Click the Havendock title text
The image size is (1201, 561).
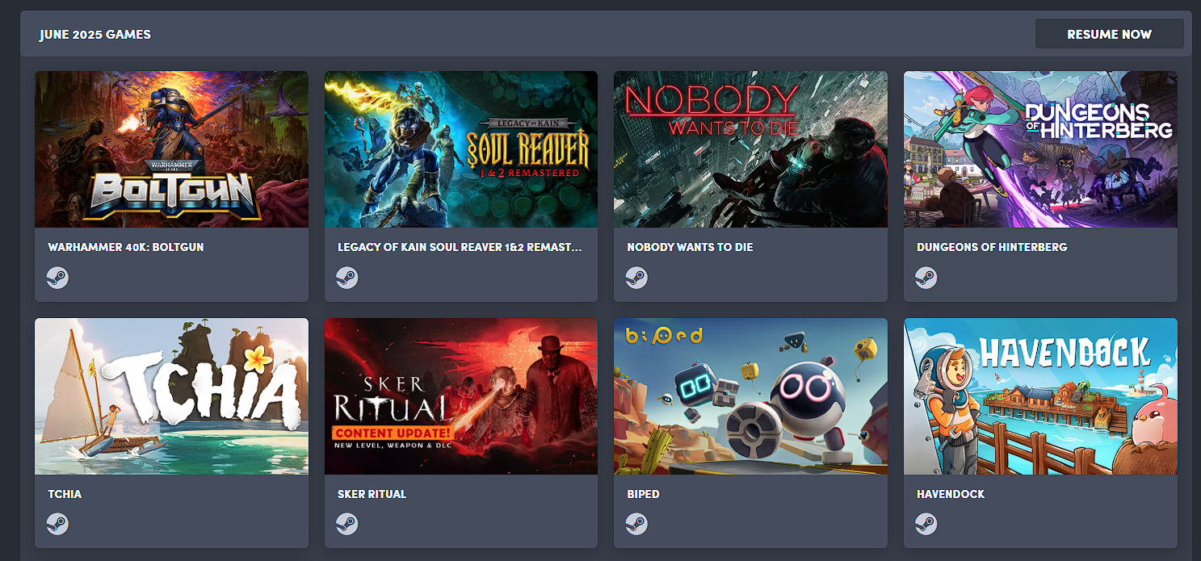[x=951, y=494]
